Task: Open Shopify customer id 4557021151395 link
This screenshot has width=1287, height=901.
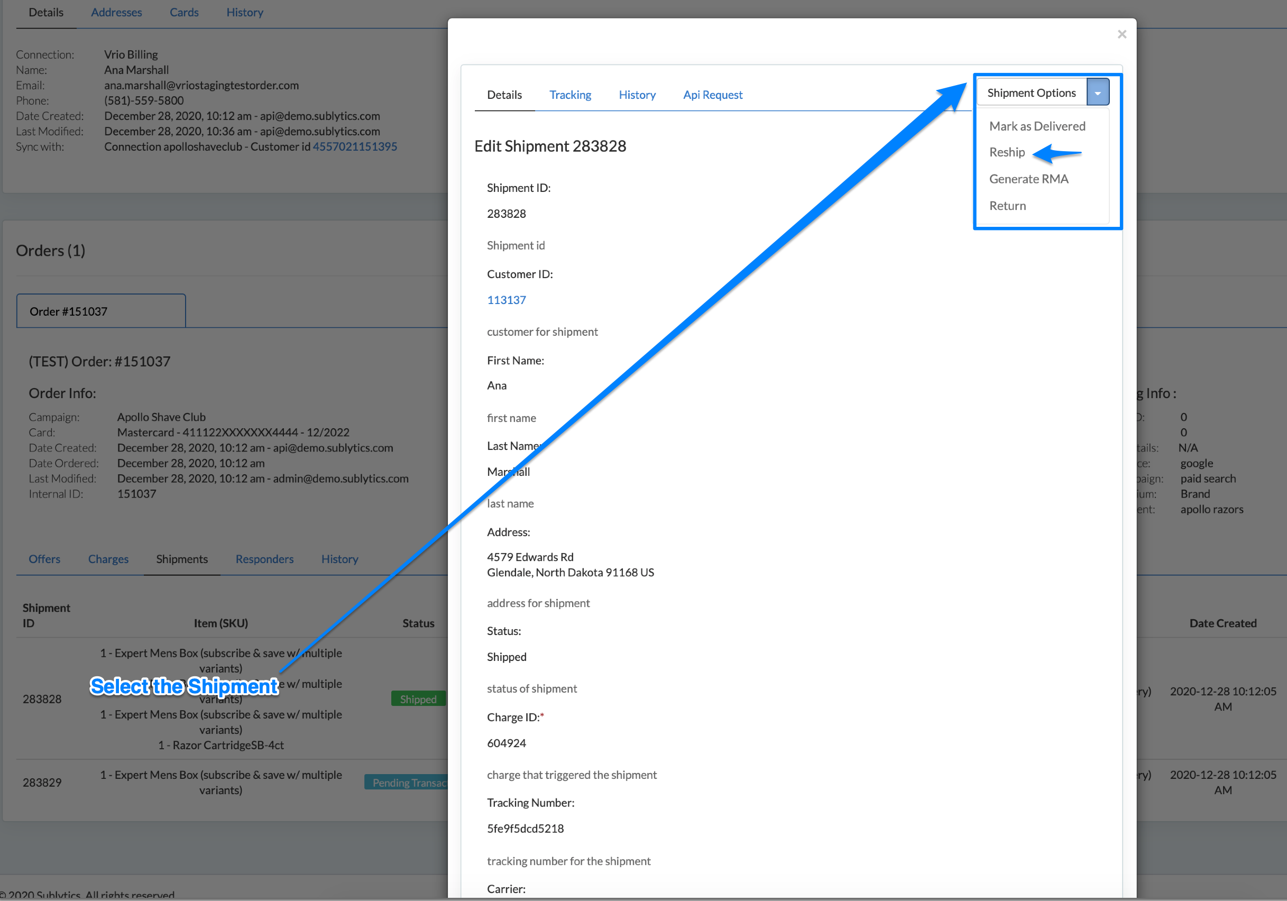Action: point(354,146)
